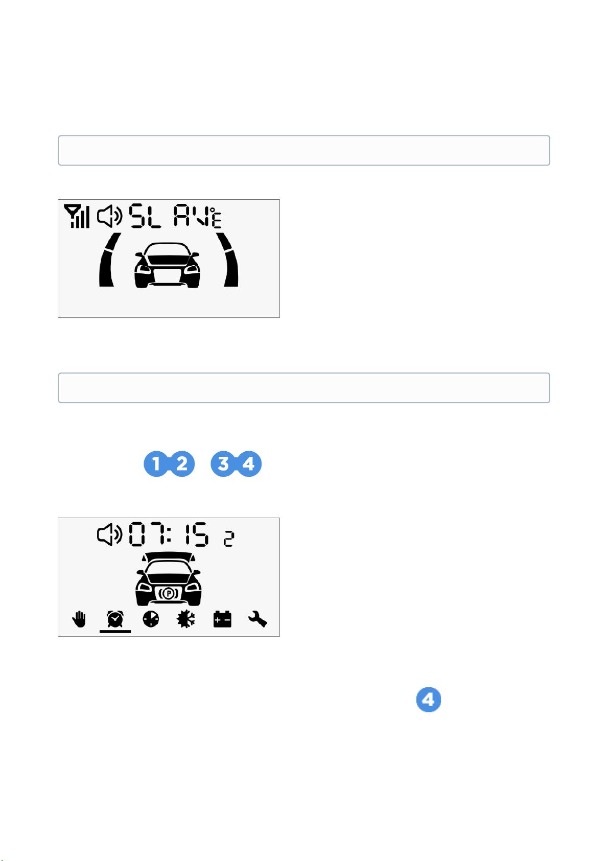Select the hand icon in bottom row
This screenshot has height=861, width=609.
click(79, 620)
